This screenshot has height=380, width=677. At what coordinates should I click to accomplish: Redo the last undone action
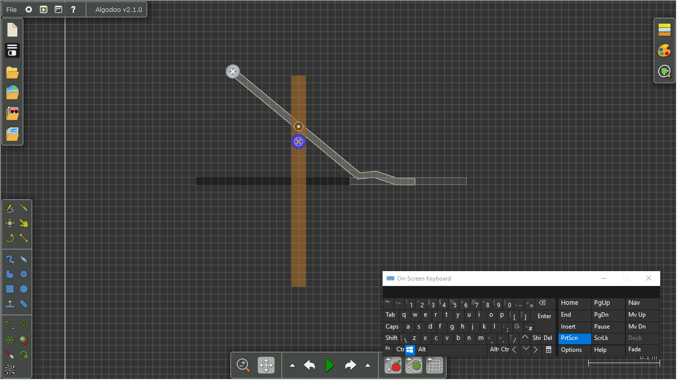350,366
